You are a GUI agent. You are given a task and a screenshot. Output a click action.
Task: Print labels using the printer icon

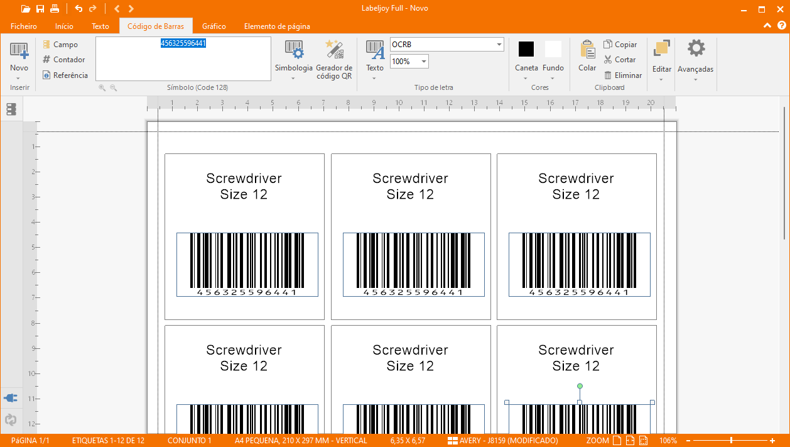pyautogui.click(x=55, y=9)
